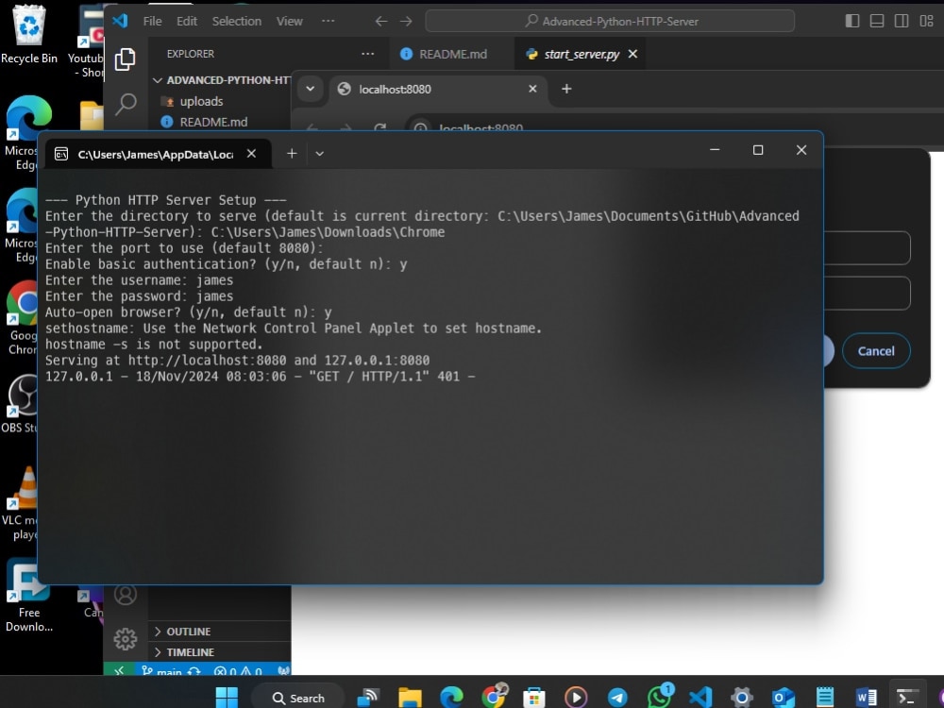Collapse the ADVANCED-PYTHON-HT folder tree
Screen dimensions: 944x708
coord(158,80)
